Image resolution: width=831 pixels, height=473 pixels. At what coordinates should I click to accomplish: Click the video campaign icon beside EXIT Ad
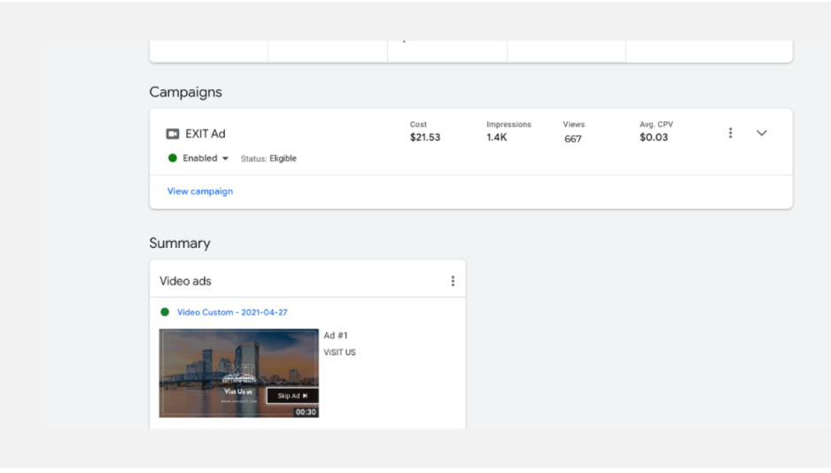tap(173, 134)
